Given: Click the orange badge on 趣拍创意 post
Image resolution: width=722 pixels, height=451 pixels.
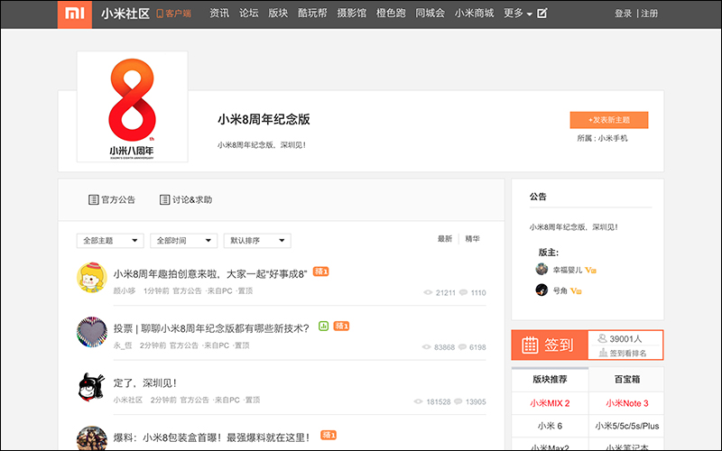Looking at the screenshot, I should tap(321, 272).
